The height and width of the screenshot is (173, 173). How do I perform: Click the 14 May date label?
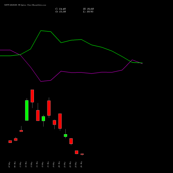37,164
